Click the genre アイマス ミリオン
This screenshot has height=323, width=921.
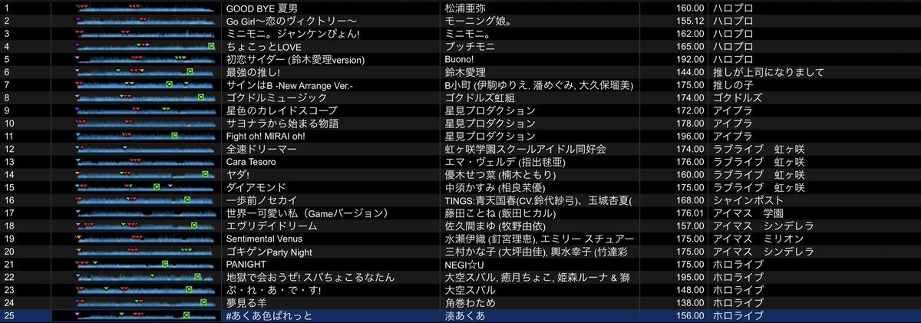point(754,239)
